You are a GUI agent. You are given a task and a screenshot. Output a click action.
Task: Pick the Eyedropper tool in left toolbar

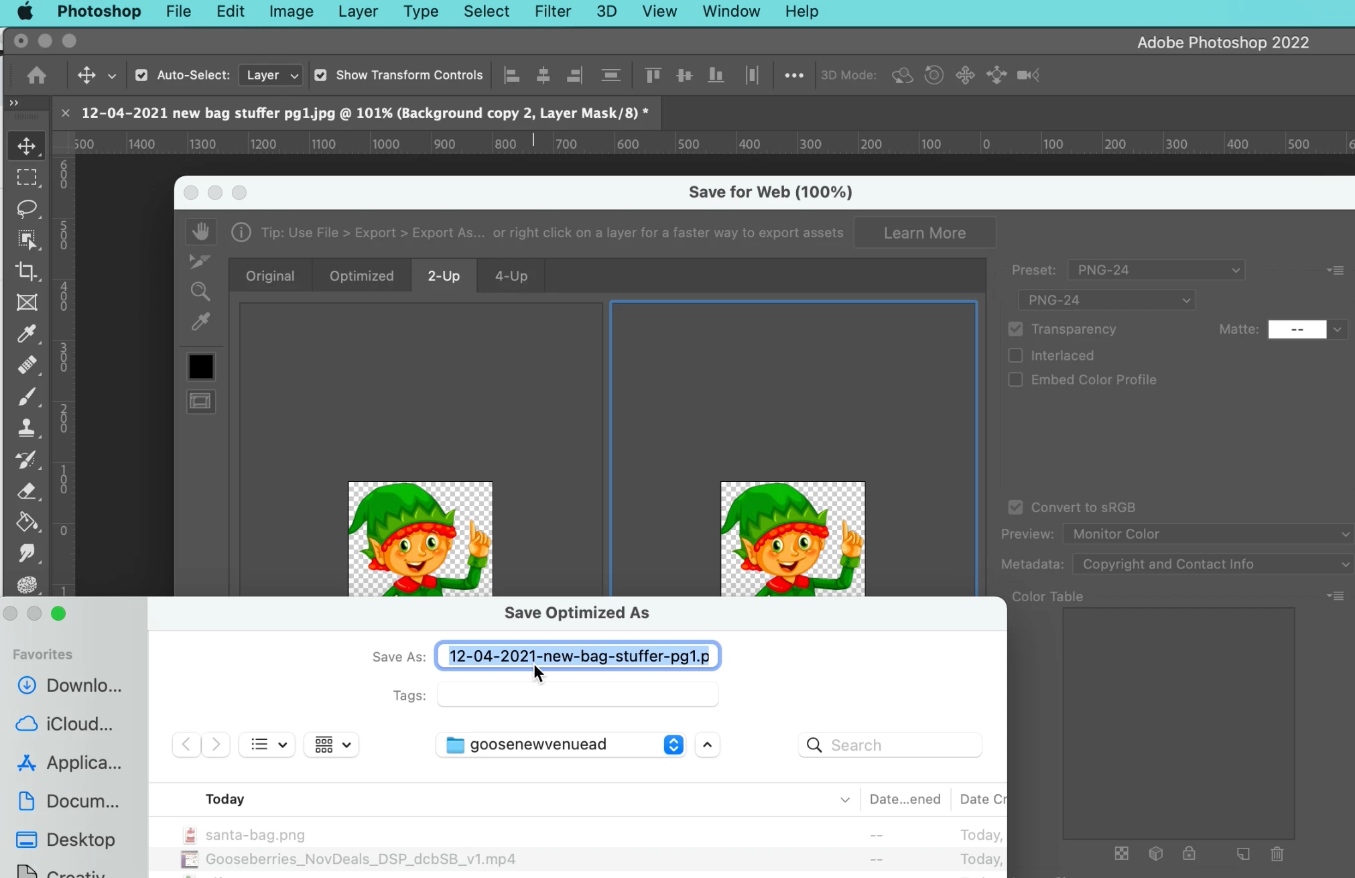point(27,333)
